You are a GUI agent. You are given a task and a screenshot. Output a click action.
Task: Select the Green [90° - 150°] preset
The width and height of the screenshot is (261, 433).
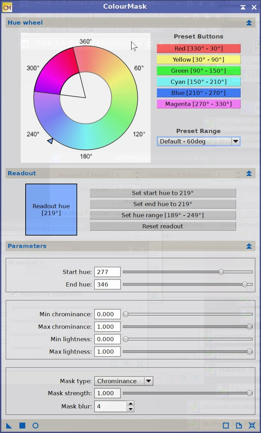(199, 71)
